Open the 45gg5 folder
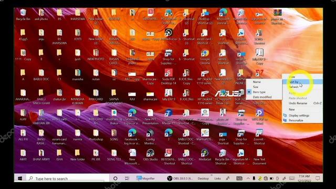This screenshot has width=336, height=189. click(23, 35)
